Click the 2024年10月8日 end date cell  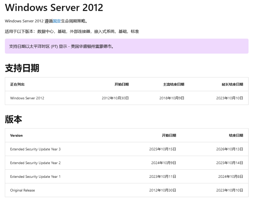coord(231,177)
